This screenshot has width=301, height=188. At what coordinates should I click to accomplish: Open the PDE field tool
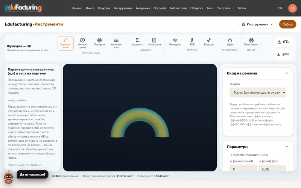coord(192,42)
